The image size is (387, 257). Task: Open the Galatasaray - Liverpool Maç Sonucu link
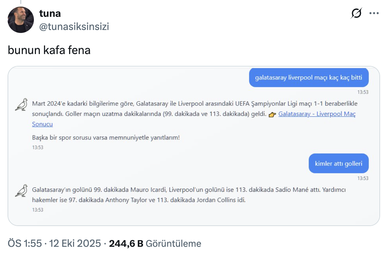[317, 114]
